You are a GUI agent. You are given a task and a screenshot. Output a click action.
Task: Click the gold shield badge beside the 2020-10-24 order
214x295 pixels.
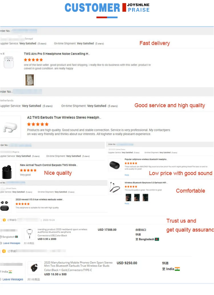pyautogui.click(x=4, y=220)
